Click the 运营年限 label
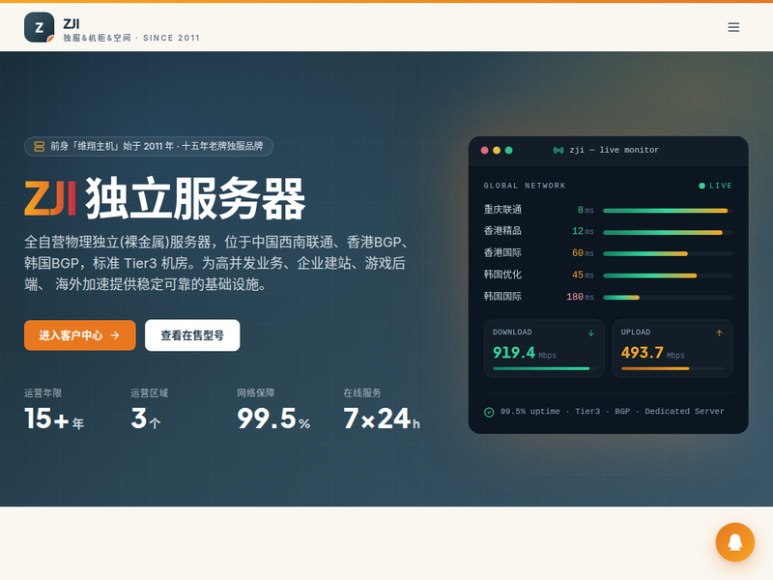The height and width of the screenshot is (580, 773). (43, 393)
